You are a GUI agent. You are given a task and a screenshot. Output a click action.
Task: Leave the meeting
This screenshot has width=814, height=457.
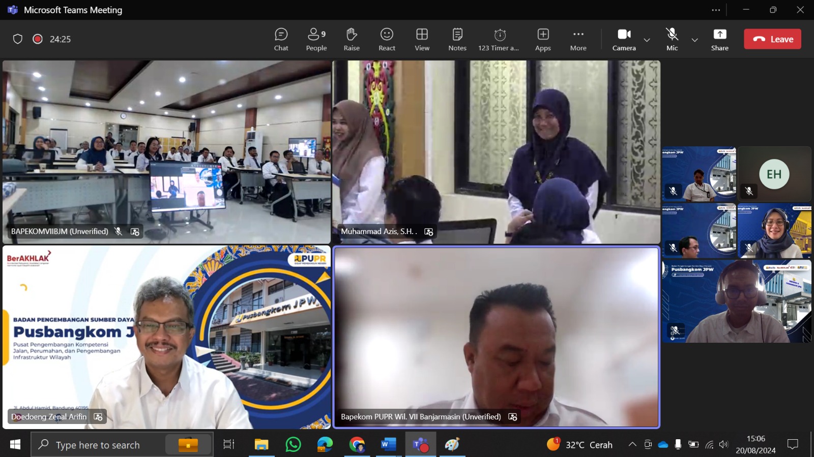[772, 39]
